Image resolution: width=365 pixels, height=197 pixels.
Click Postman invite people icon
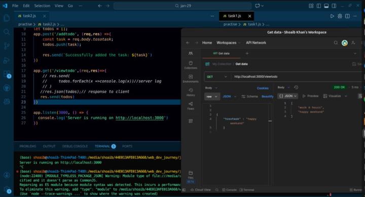pyautogui.click(x=353, y=43)
